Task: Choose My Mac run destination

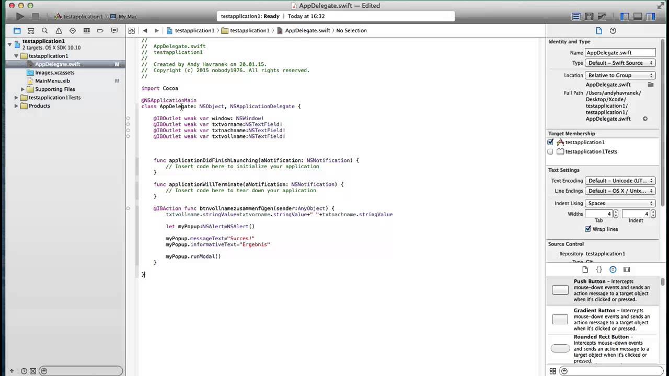Action: click(x=123, y=17)
